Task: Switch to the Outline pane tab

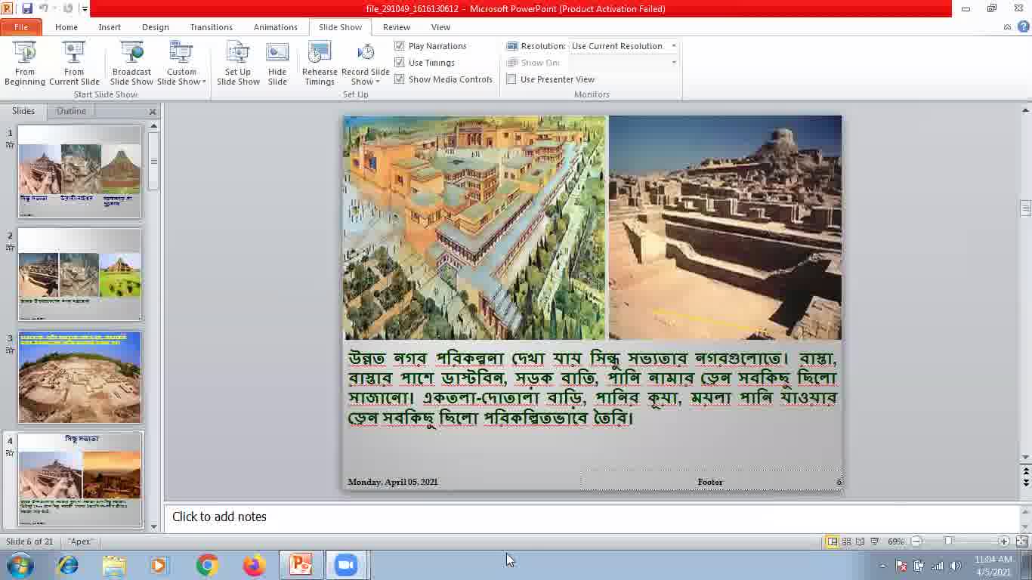Action: 71,111
